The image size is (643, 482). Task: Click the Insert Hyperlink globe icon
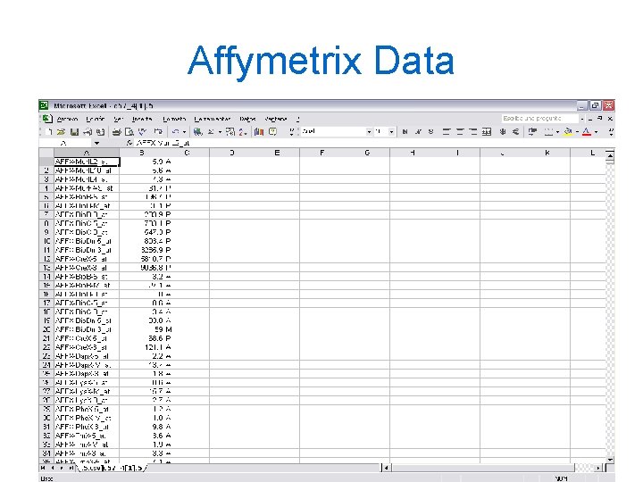coord(198,131)
